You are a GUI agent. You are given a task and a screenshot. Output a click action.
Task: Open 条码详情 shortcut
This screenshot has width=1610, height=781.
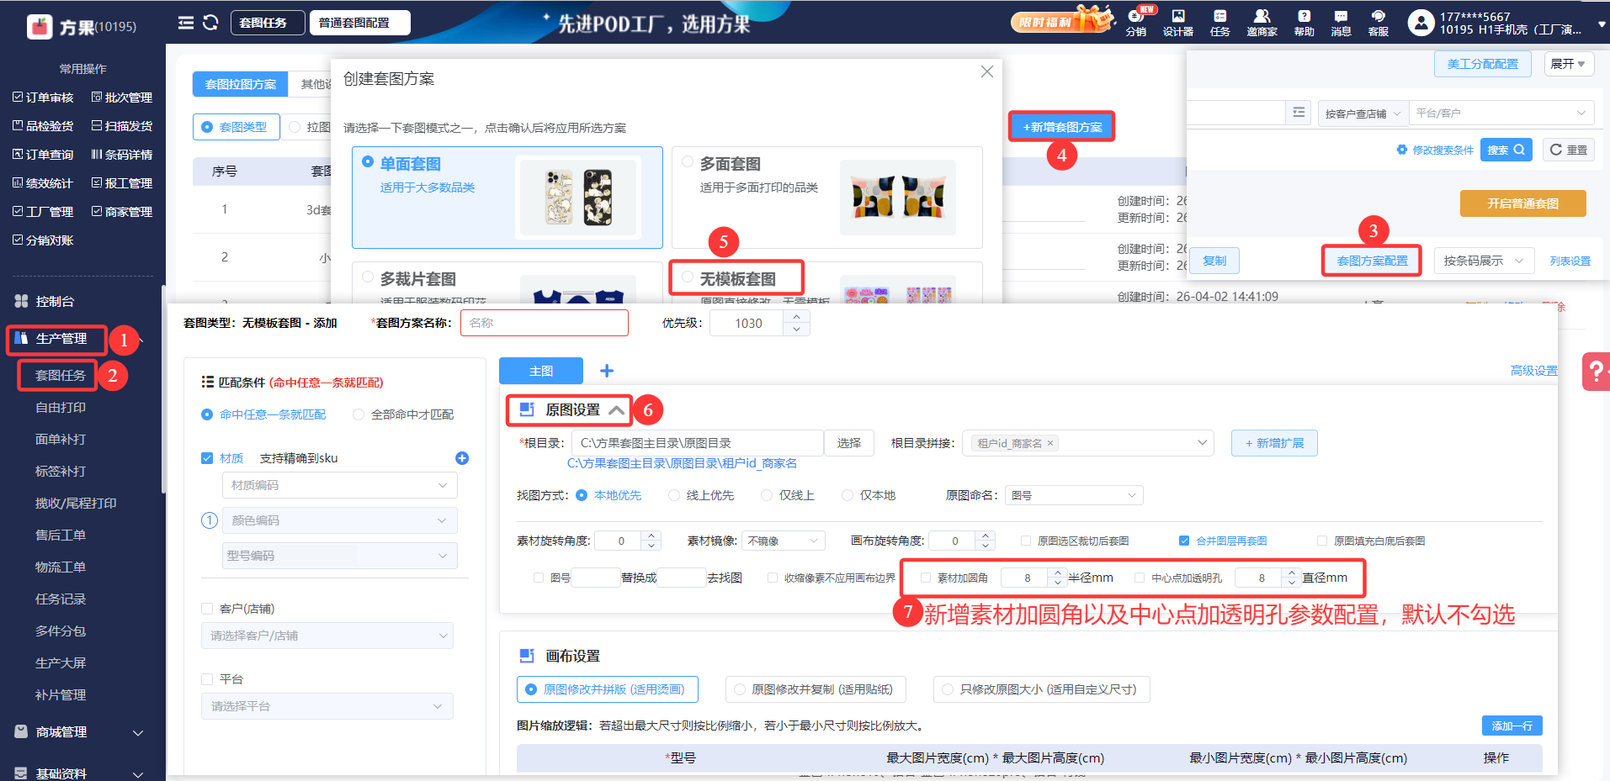point(122,155)
